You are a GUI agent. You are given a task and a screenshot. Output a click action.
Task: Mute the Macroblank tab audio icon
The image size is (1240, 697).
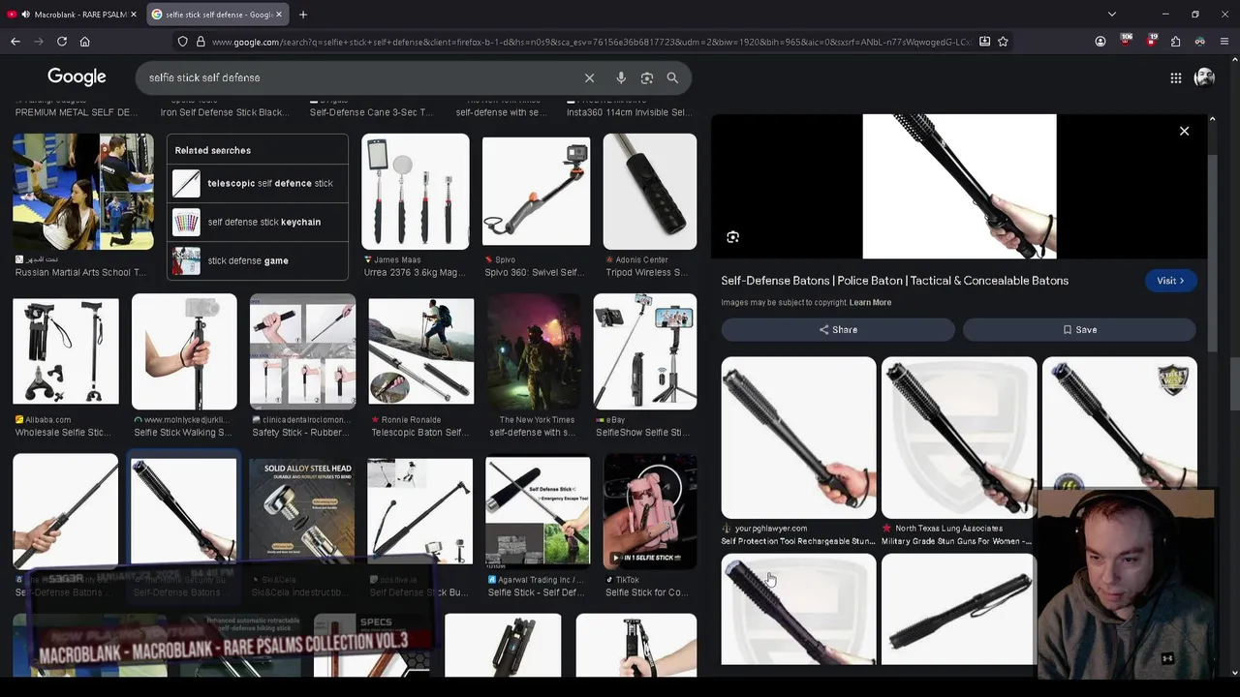[x=25, y=15]
